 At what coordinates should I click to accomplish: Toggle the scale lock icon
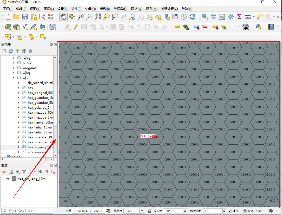[150, 211]
